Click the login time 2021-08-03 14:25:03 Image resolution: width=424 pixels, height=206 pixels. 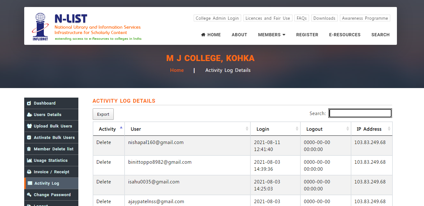click(267, 185)
